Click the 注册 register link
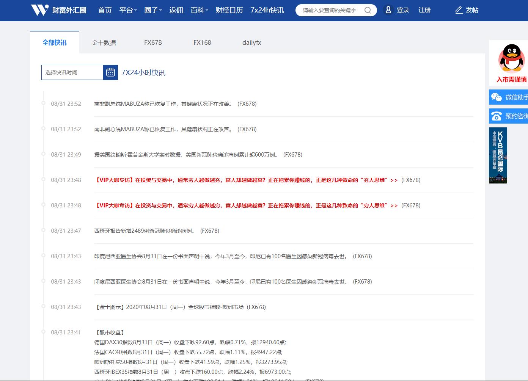Viewport: 528px width, 381px height. [x=424, y=10]
